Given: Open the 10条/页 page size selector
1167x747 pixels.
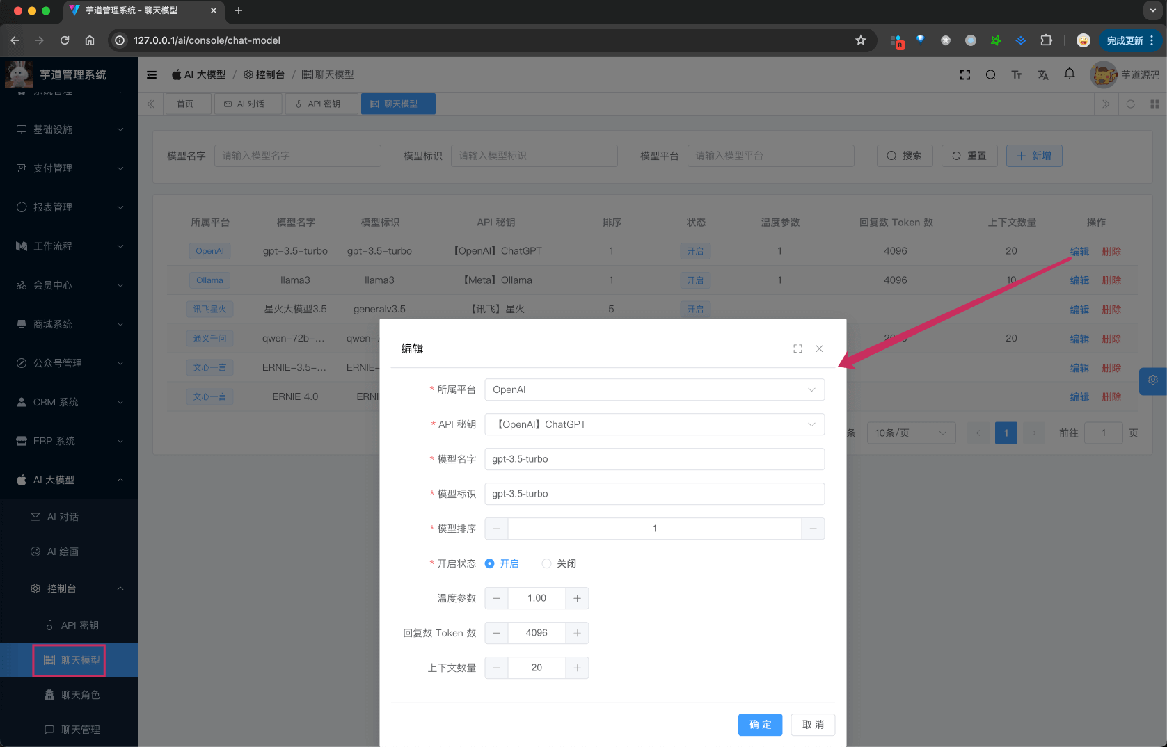Looking at the screenshot, I should [x=911, y=433].
